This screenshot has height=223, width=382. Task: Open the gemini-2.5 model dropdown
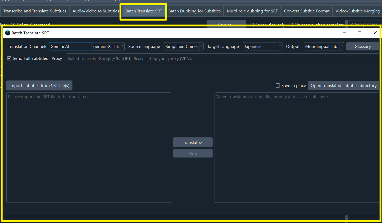pos(108,46)
